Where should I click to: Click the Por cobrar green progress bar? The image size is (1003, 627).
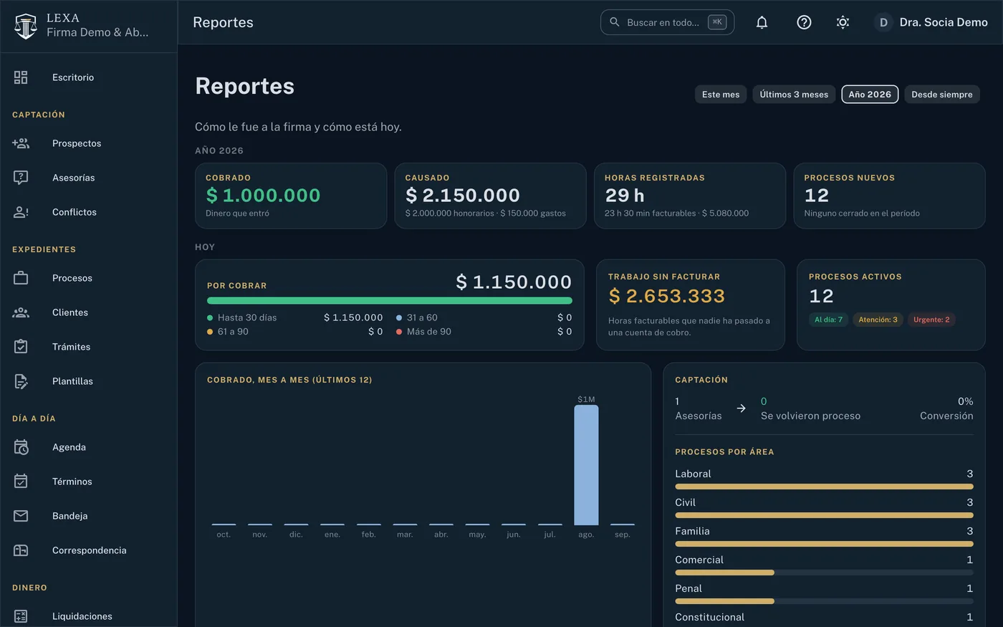(x=390, y=301)
